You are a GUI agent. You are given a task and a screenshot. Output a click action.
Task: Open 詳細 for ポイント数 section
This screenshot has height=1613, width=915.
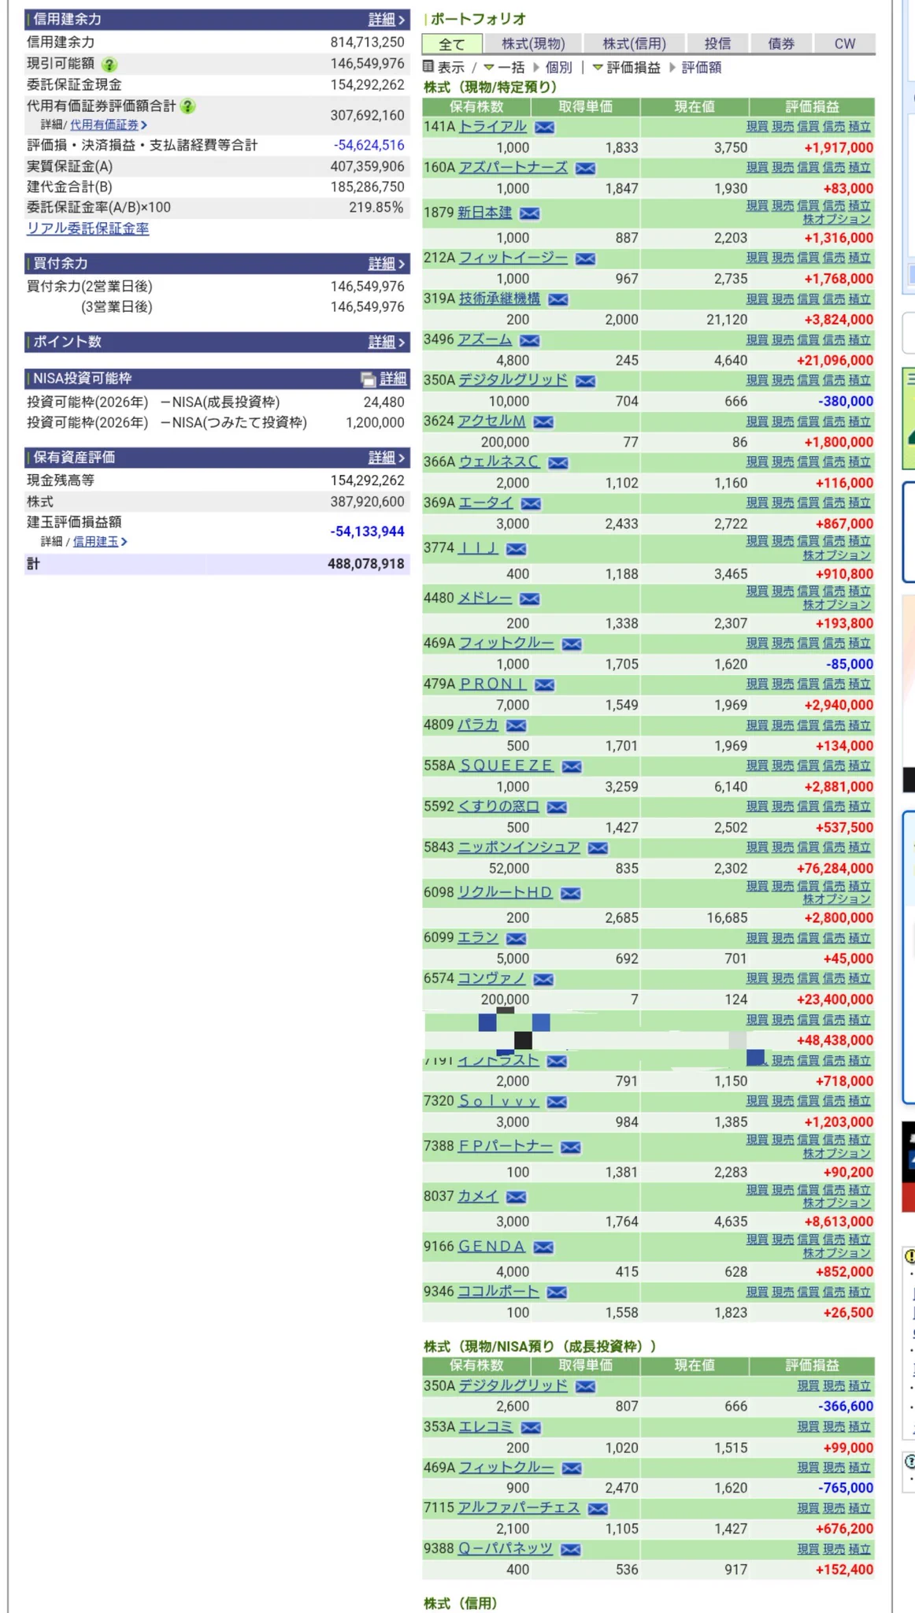(x=387, y=342)
